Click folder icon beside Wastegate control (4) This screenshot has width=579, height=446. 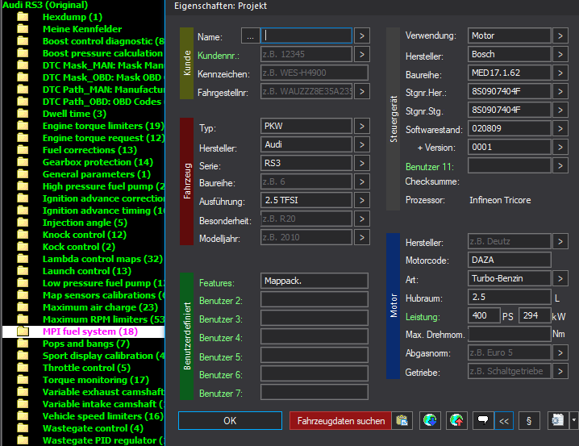click(x=23, y=428)
